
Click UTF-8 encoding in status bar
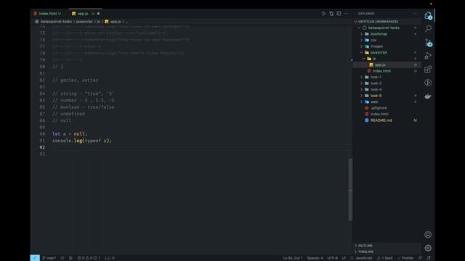click(333, 258)
